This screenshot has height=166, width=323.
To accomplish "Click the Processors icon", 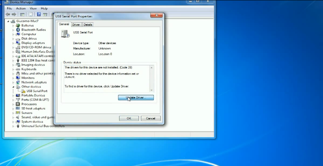I will pos(18,104).
